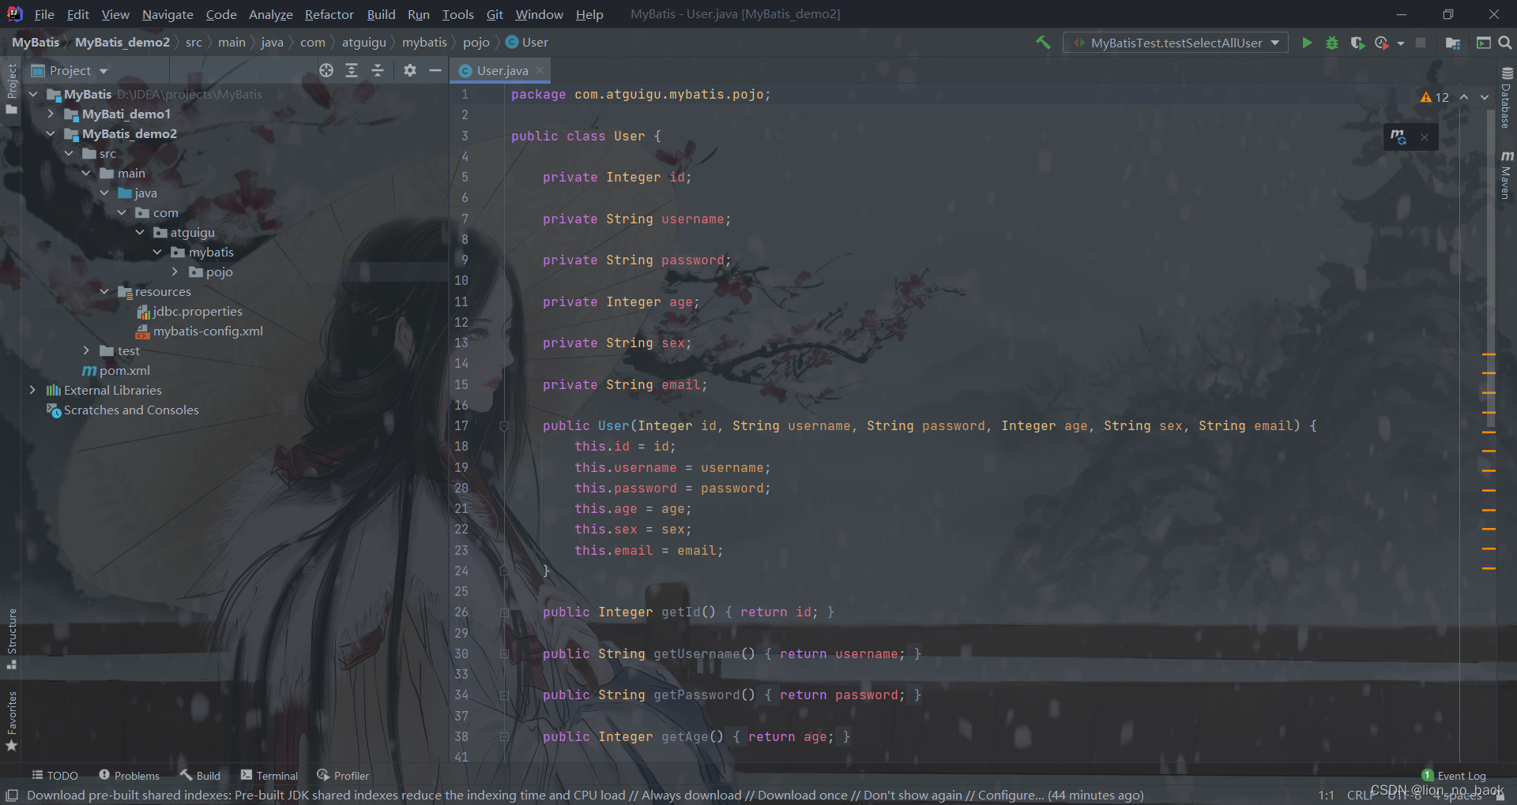Open the Favorites tool window
The width and height of the screenshot is (1517, 805).
coord(12,721)
